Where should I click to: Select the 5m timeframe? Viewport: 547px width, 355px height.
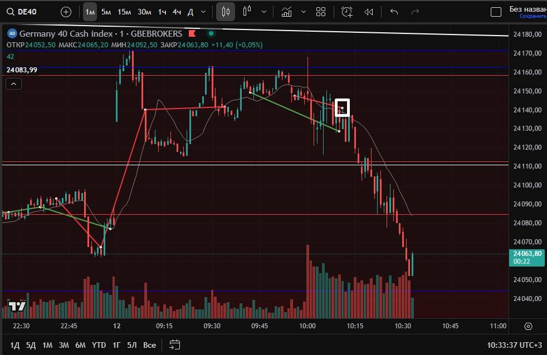(106, 12)
